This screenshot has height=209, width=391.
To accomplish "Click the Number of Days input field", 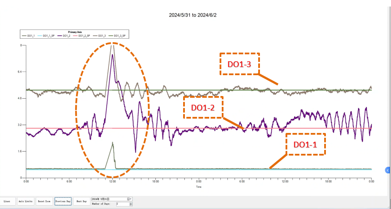I will pyautogui.click(x=123, y=204).
